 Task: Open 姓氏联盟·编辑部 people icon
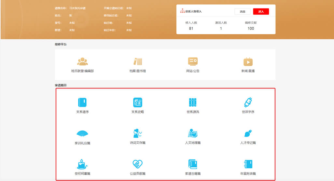pos(82,61)
